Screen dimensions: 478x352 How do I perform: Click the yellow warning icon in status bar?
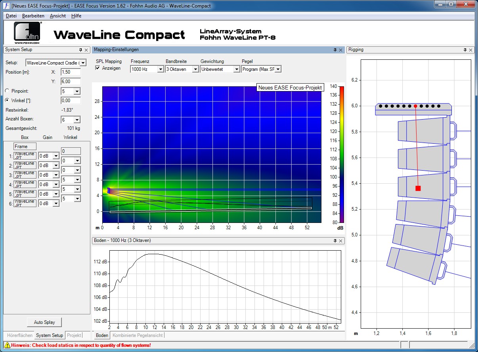tap(7, 345)
